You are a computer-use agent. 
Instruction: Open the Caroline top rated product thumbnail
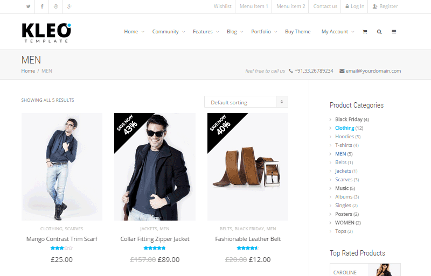[384, 270]
